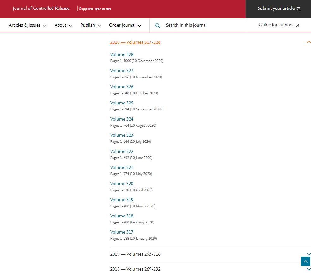Screen dimensions: 311x275
Task: Click the 2020 — Volumes 317-328 heading
Action: [x=135, y=42]
